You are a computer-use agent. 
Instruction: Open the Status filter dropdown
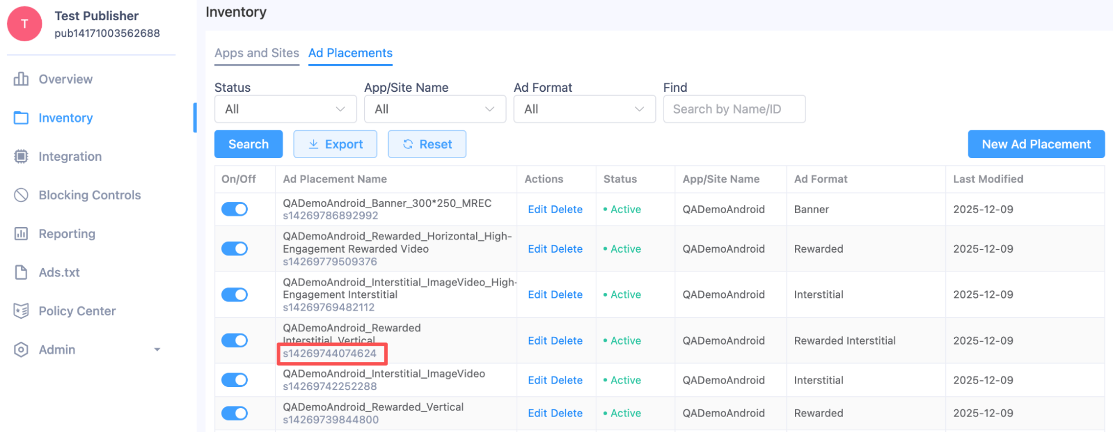(x=285, y=109)
